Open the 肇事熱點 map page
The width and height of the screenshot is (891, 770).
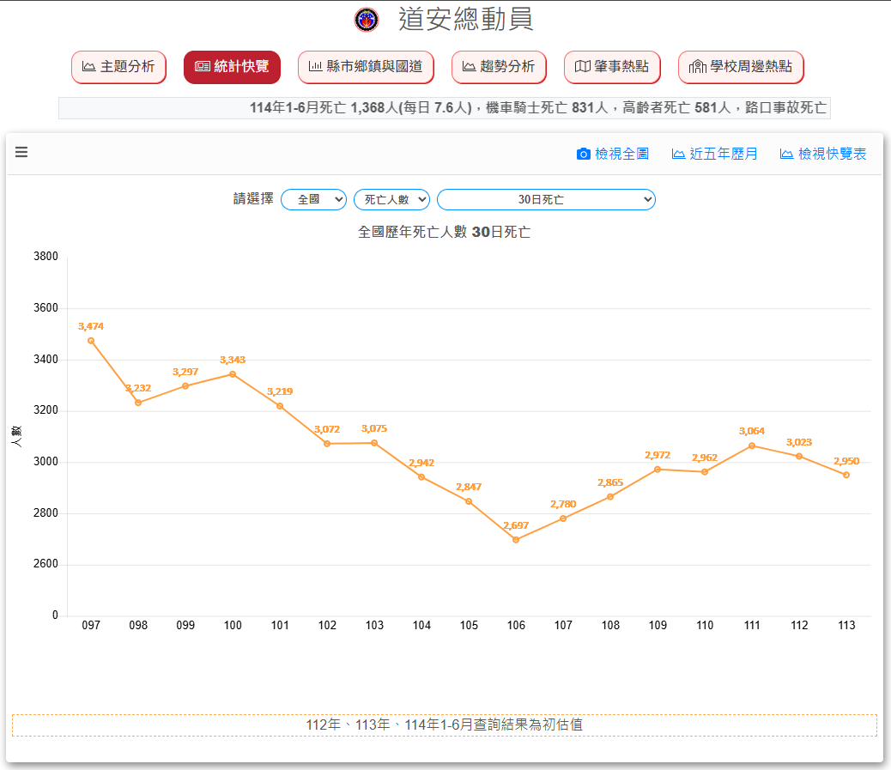click(x=611, y=67)
